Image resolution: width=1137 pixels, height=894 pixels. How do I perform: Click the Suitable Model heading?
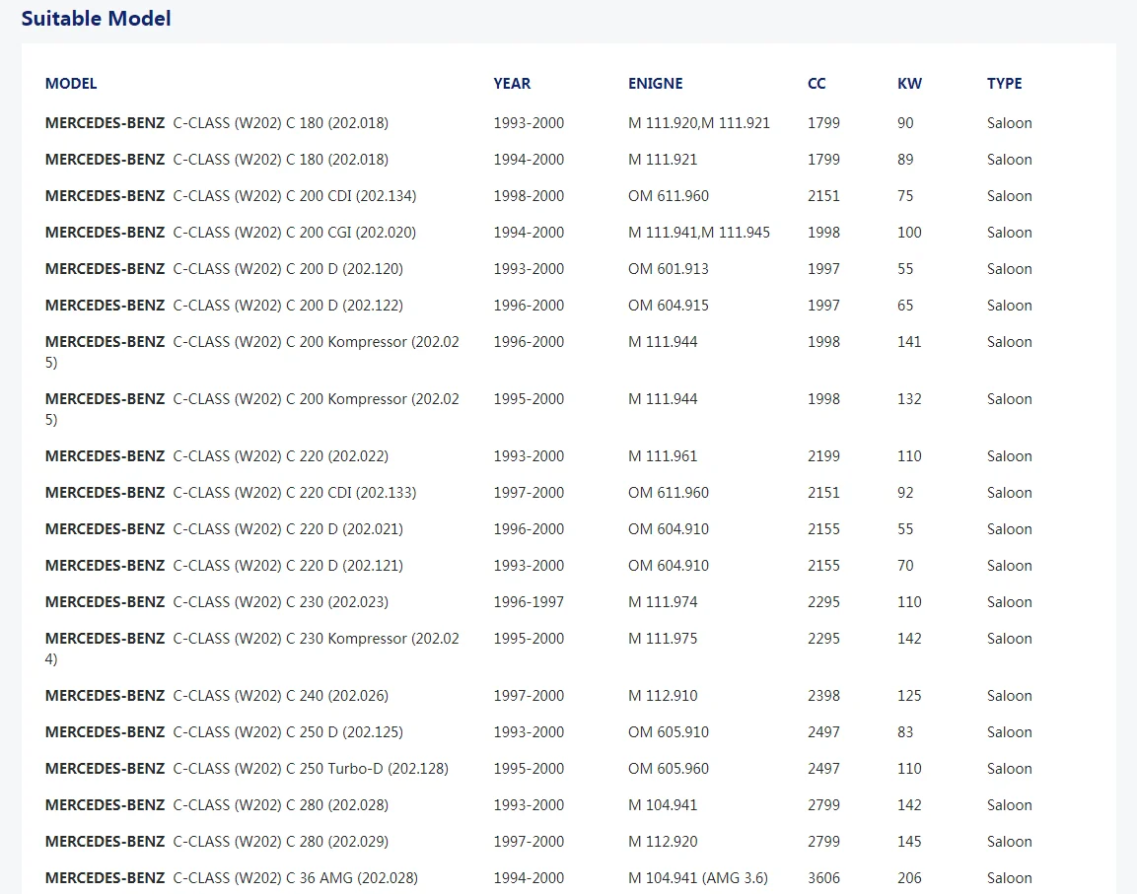click(x=96, y=18)
